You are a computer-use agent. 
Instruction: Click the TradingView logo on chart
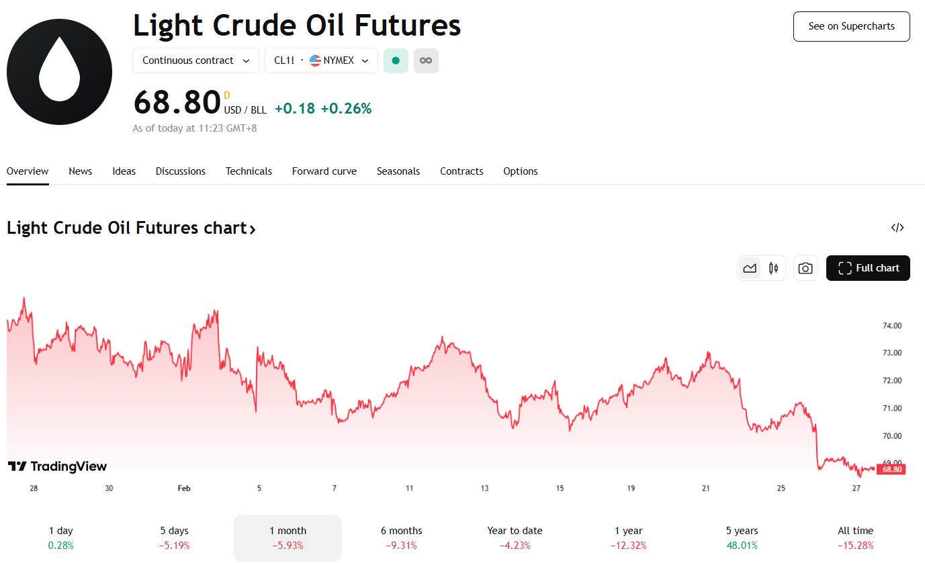pyautogui.click(x=57, y=466)
